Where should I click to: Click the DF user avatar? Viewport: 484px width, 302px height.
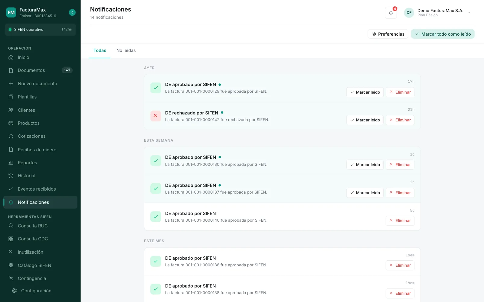pos(409,13)
